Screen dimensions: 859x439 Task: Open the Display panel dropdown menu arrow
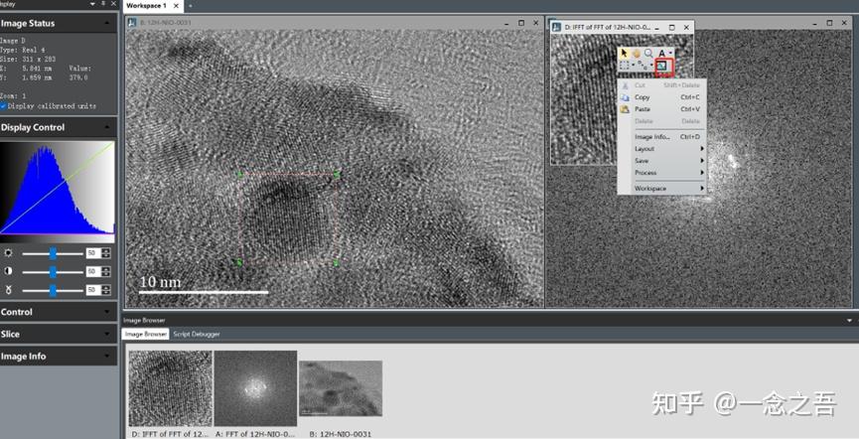click(x=93, y=3)
